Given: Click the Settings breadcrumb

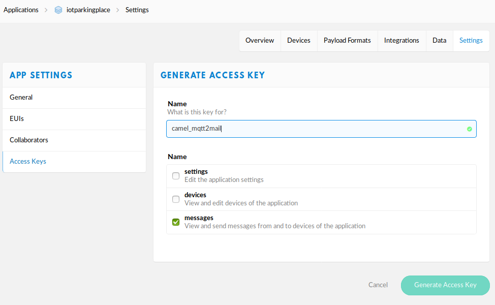Looking at the screenshot, I should 137,10.
